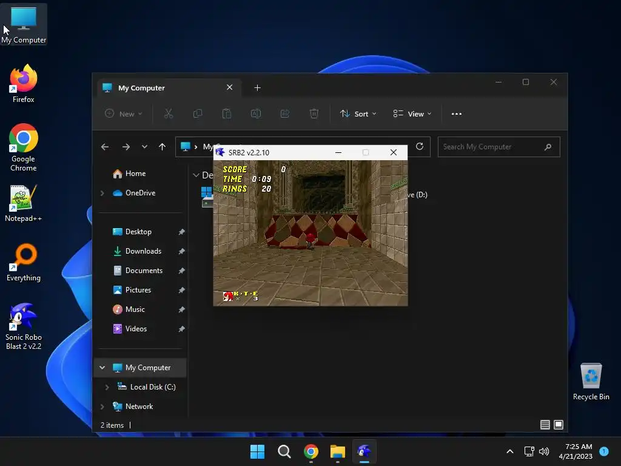Image resolution: width=621 pixels, height=466 pixels.
Task: Refresh the My Computer view
Action: tap(420, 147)
